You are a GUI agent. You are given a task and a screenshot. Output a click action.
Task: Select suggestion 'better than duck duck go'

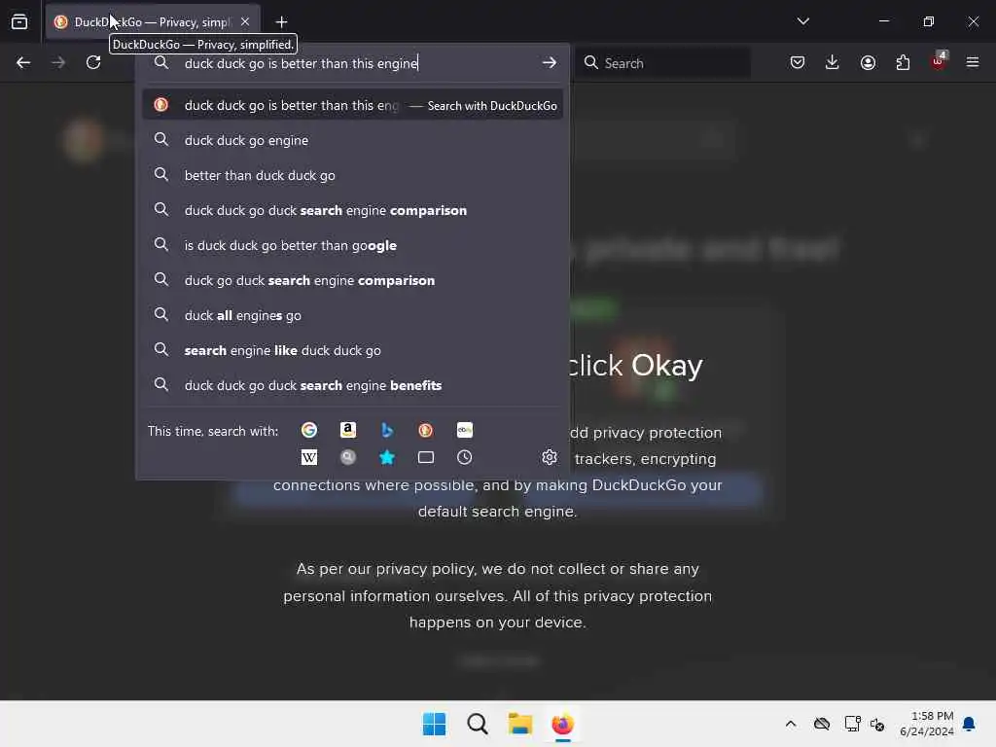[x=352, y=175]
